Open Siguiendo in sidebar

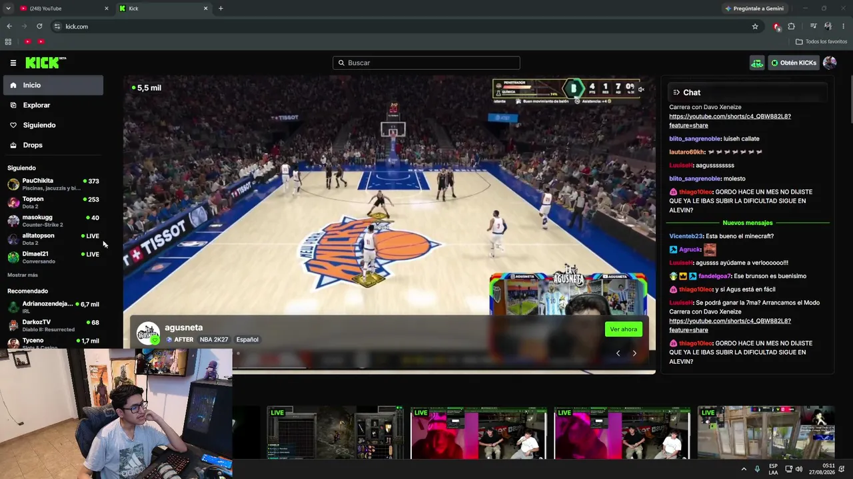tap(53, 125)
